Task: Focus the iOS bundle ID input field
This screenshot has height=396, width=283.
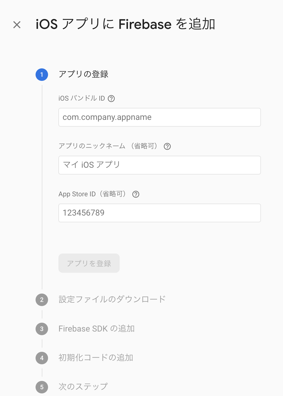Action: click(x=159, y=117)
